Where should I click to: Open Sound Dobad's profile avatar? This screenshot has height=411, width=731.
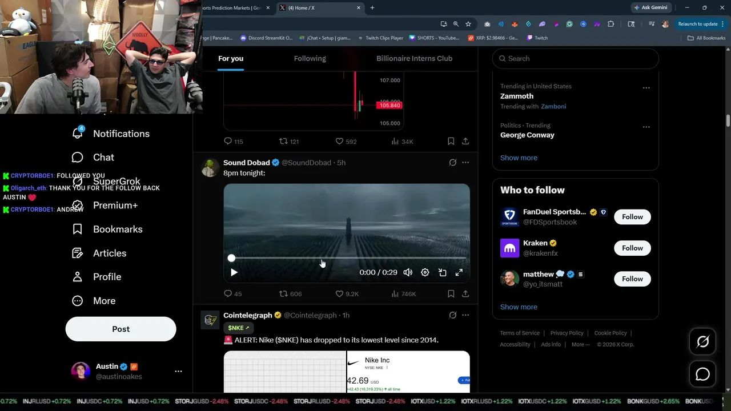point(210,168)
